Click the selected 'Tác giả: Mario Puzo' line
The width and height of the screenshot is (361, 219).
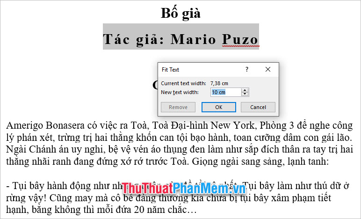pyautogui.click(x=180, y=39)
